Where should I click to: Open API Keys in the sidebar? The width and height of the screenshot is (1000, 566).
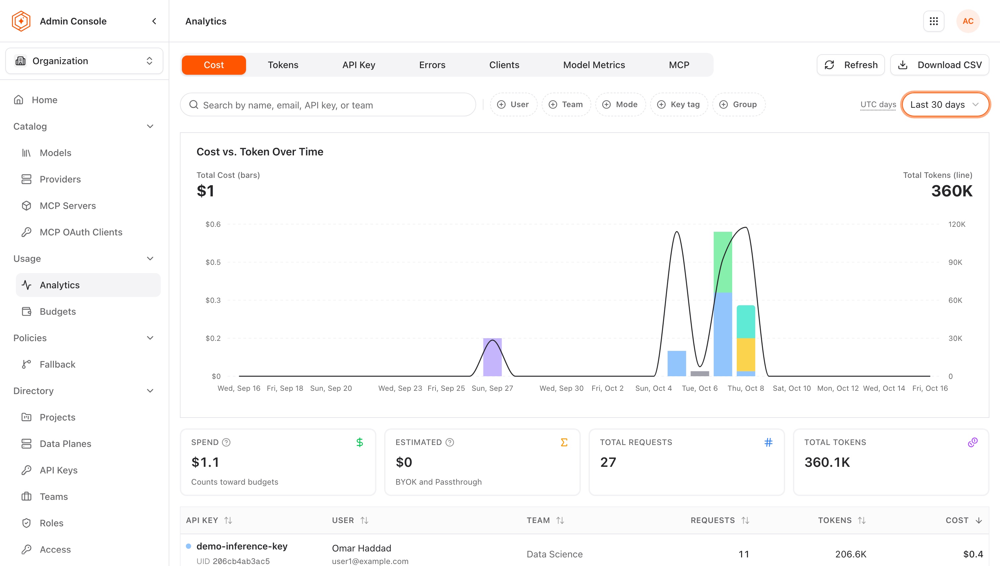point(88,470)
